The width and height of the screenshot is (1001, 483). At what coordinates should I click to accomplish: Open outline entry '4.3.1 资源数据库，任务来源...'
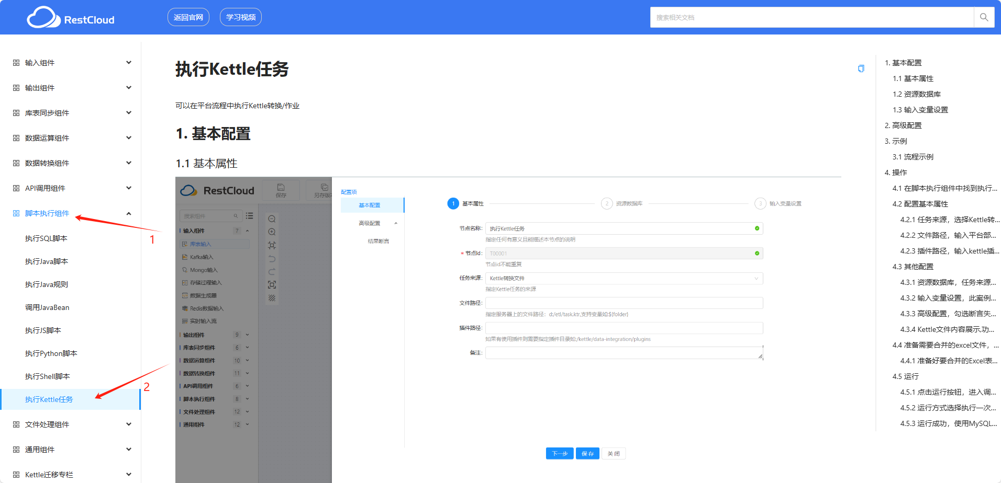pyautogui.click(x=948, y=282)
